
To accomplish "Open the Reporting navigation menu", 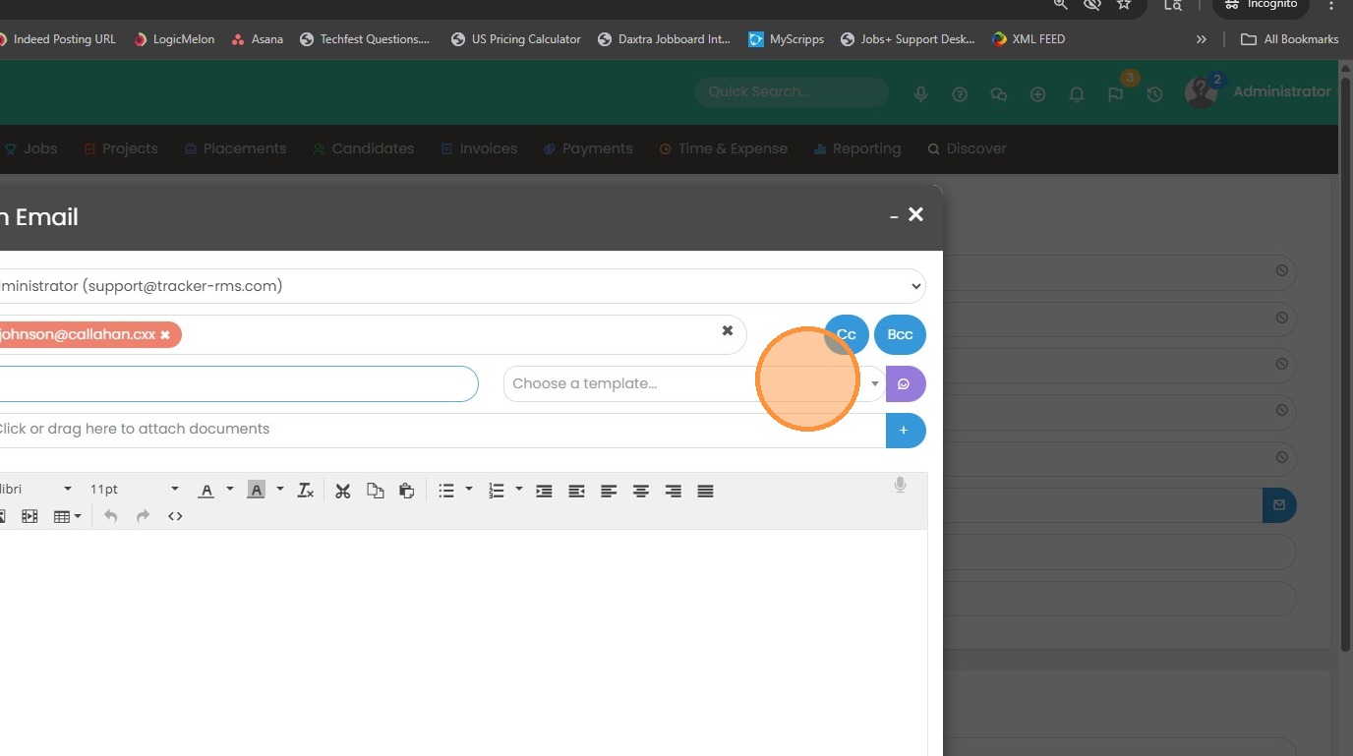I will (857, 148).
